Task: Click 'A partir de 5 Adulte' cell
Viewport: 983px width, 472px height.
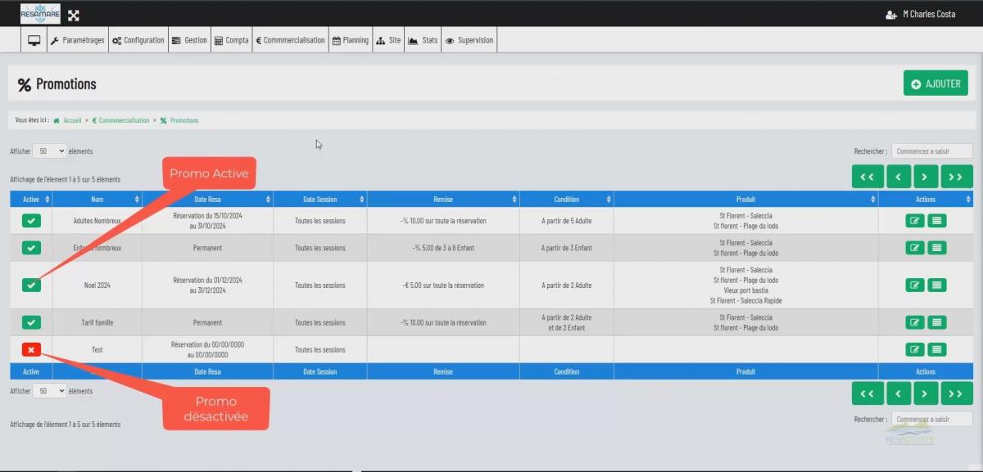Action: [x=566, y=221]
